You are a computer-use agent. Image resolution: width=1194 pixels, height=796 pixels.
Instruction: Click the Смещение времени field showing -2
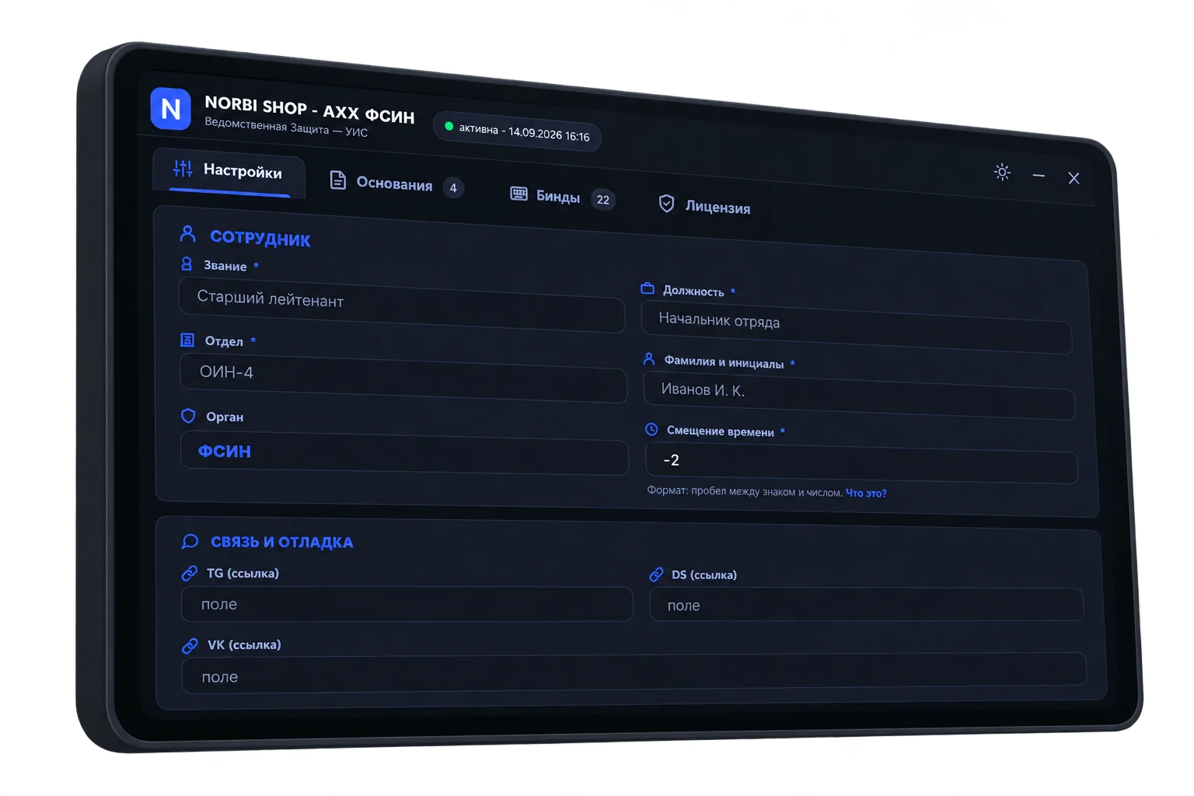861,463
